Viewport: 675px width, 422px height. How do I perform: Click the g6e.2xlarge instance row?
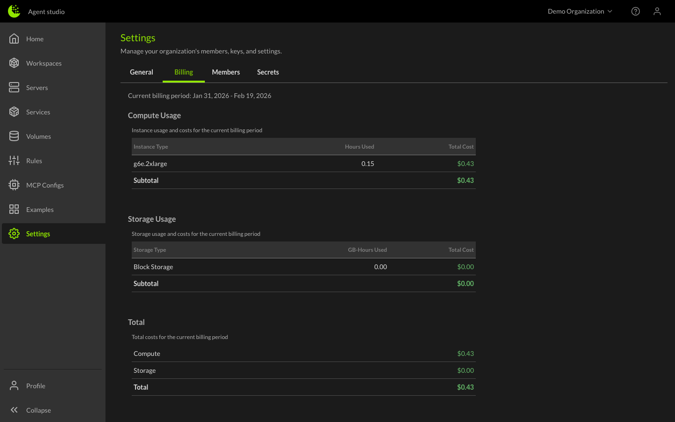(x=304, y=164)
